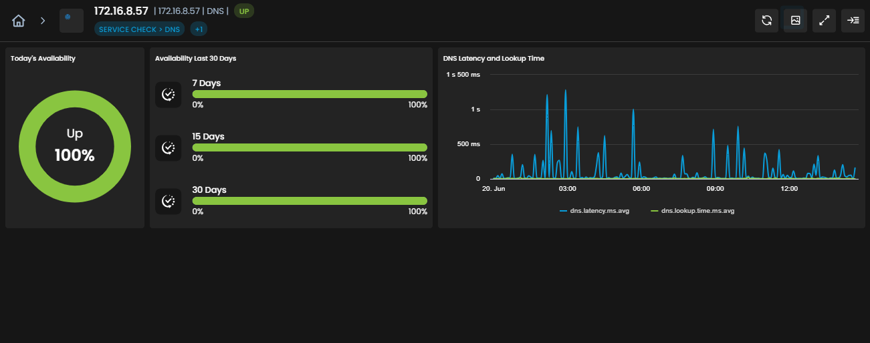Click the Up 100% donut chart

click(x=75, y=147)
